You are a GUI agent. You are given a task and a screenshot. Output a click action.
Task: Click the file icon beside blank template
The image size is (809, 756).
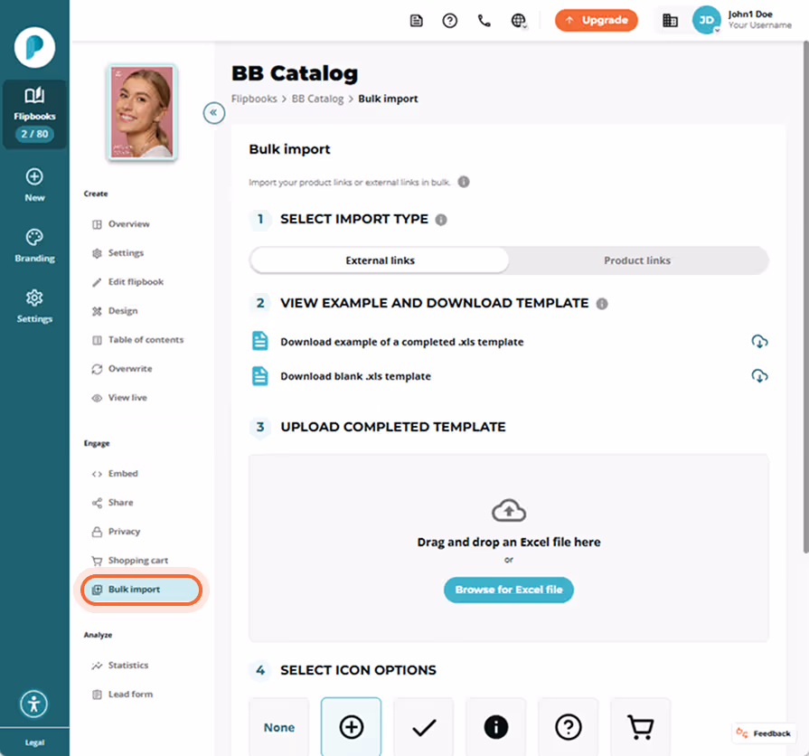pos(260,376)
